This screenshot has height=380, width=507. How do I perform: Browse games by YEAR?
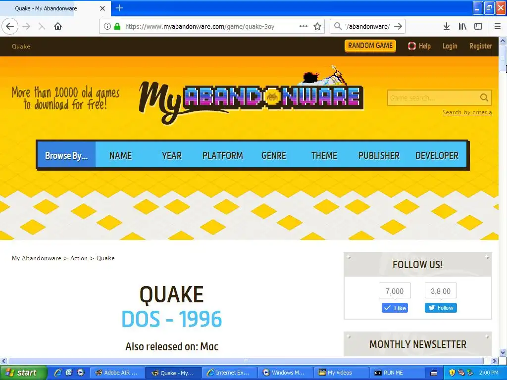[x=172, y=155]
